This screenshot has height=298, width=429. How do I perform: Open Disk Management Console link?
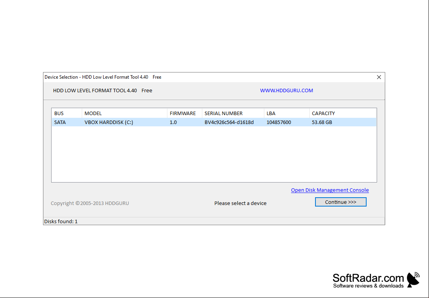[330, 190]
